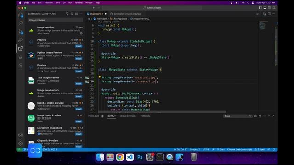The height and width of the screenshot is (165, 294).
Task: Click 'UTF-8' encoding in status bar
Action: point(206,149)
